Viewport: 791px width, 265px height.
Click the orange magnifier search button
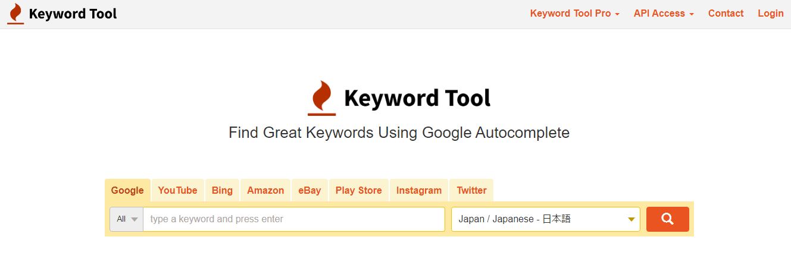[667, 219]
